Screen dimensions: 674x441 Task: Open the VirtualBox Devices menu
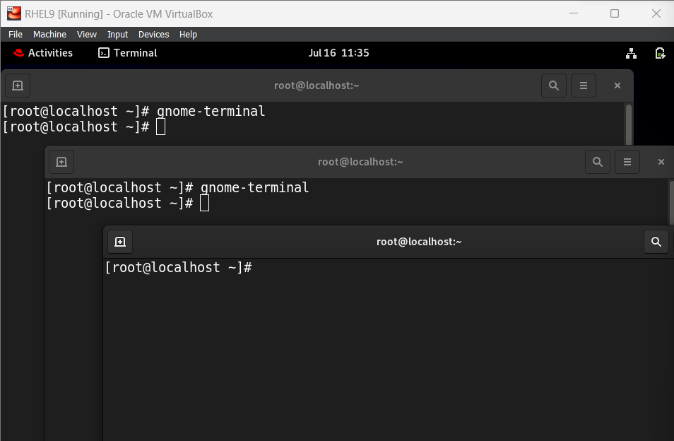click(153, 34)
